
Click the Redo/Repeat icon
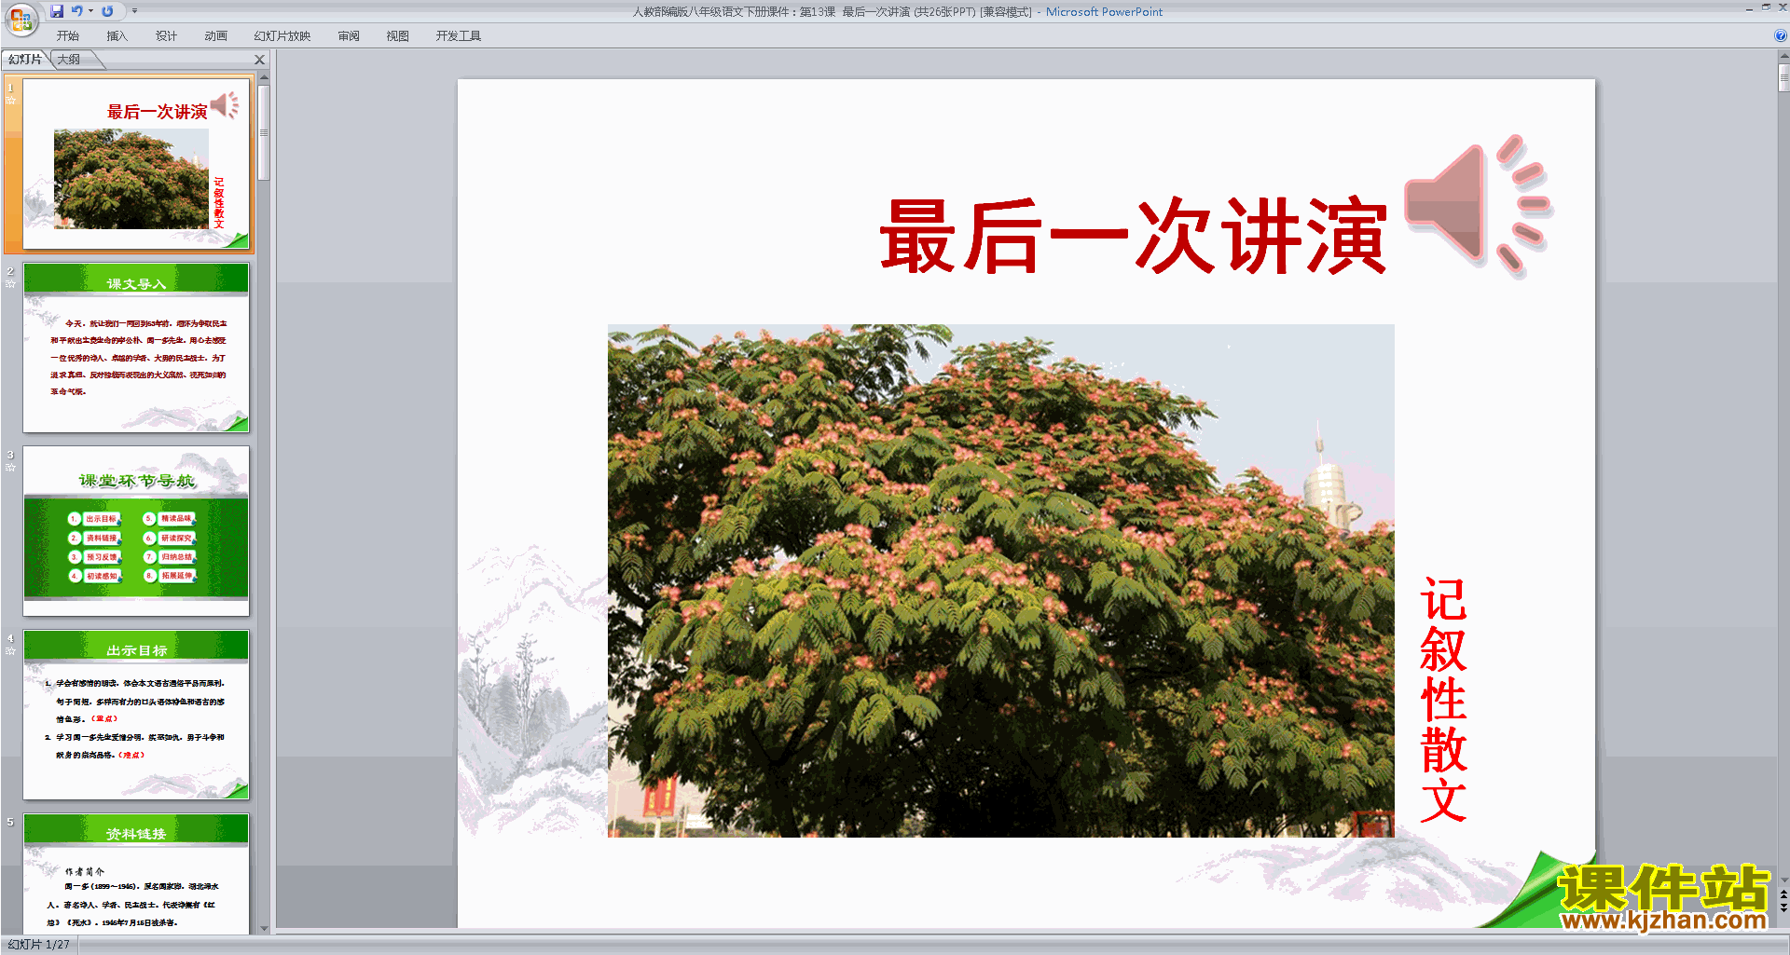coord(107,11)
